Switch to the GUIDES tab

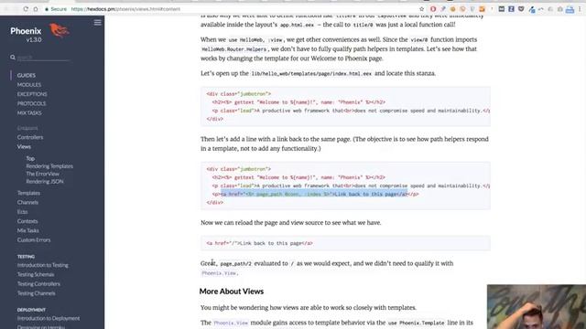27,75
